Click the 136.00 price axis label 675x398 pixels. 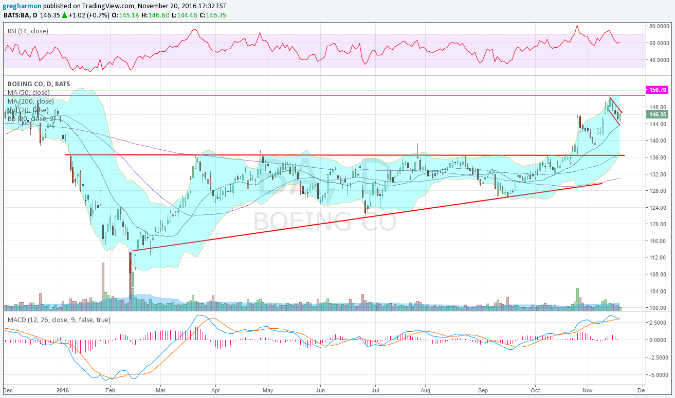tap(657, 157)
